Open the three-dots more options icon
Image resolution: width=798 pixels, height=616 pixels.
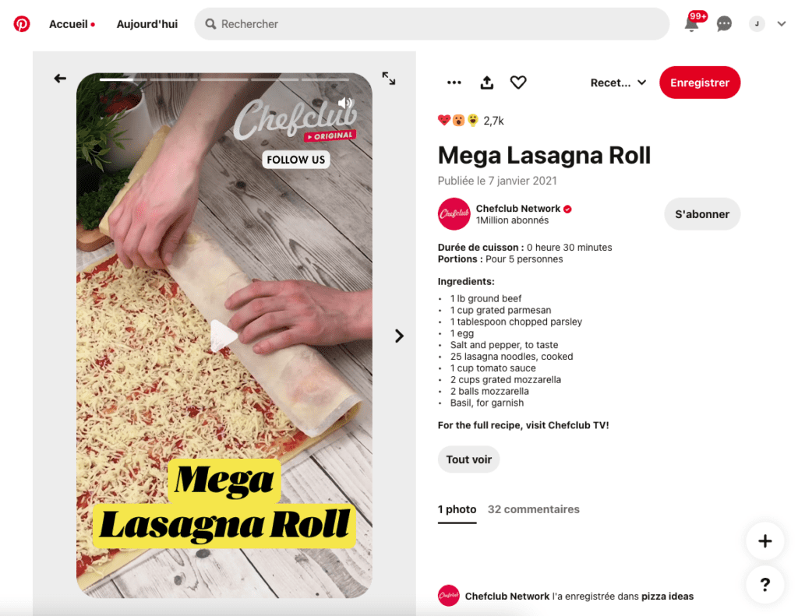(454, 83)
